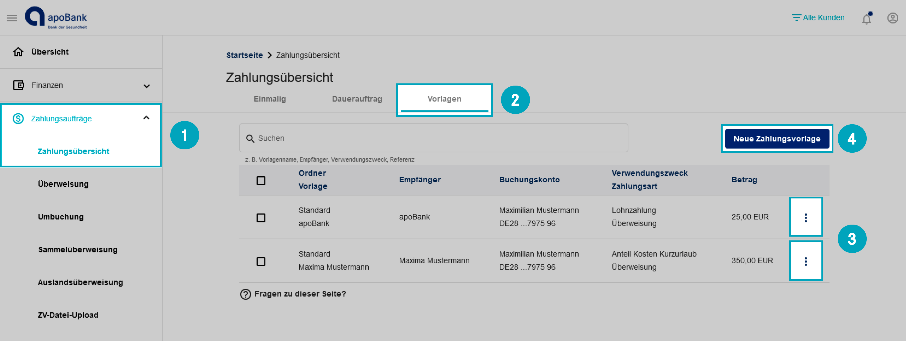Click the apoBank logo

(x=56, y=17)
